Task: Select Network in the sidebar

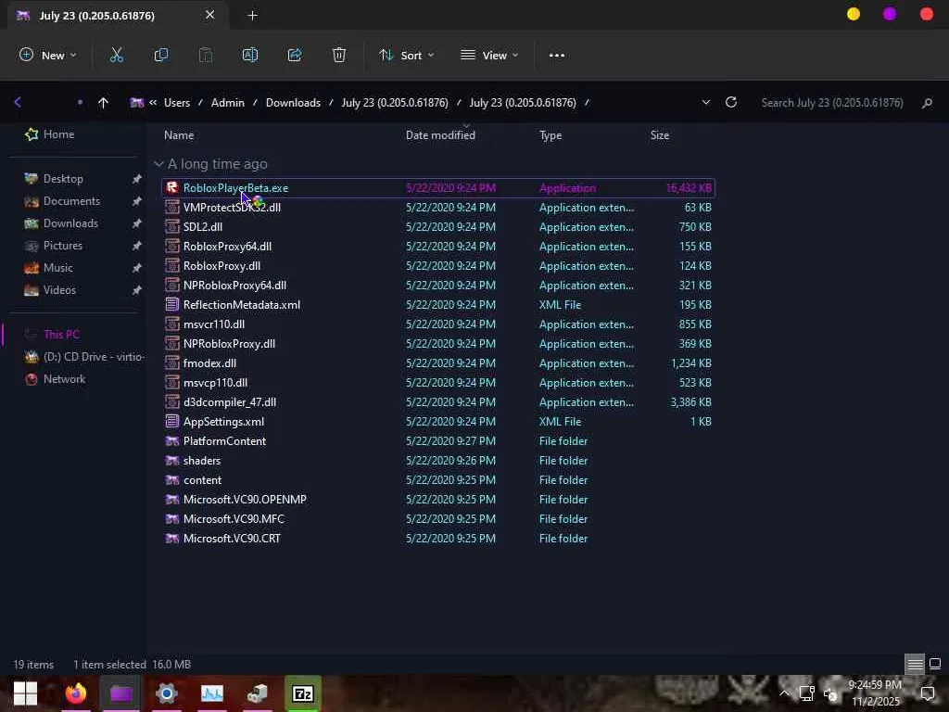Action: coord(64,379)
